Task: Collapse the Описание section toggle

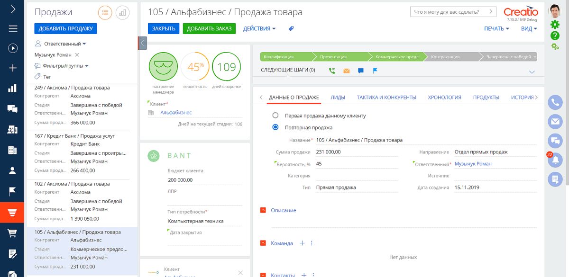Action: [263, 210]
